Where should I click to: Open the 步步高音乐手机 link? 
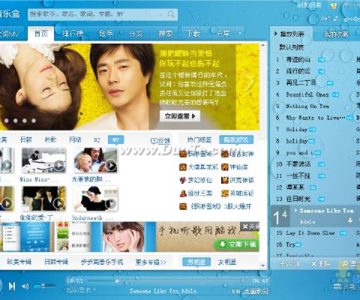point(102,262)
